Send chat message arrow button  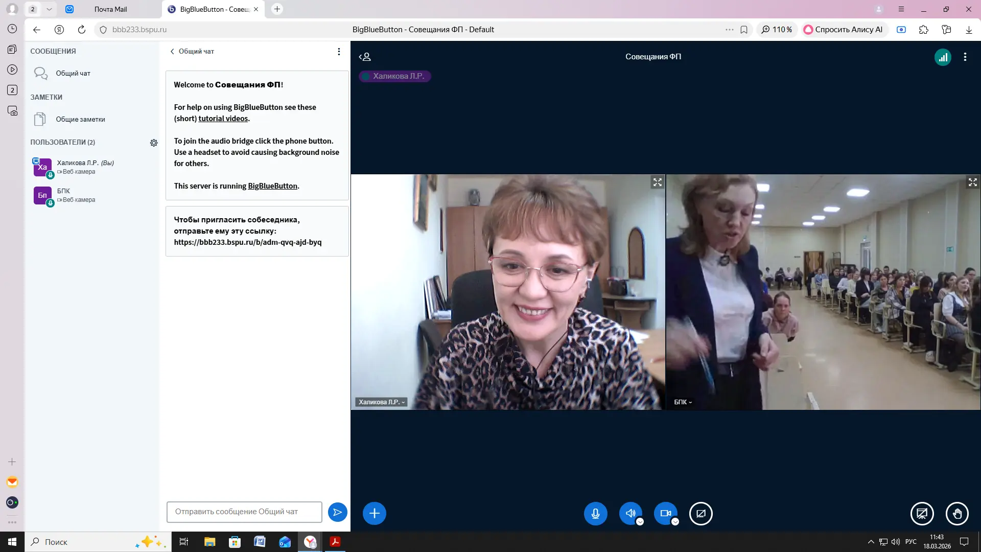click(337, 512)
